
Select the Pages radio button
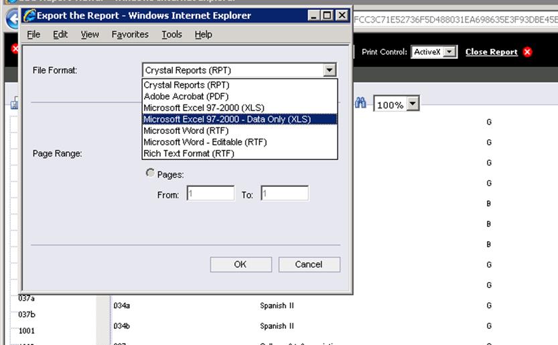pyautogui.click(x=150, y=174)
